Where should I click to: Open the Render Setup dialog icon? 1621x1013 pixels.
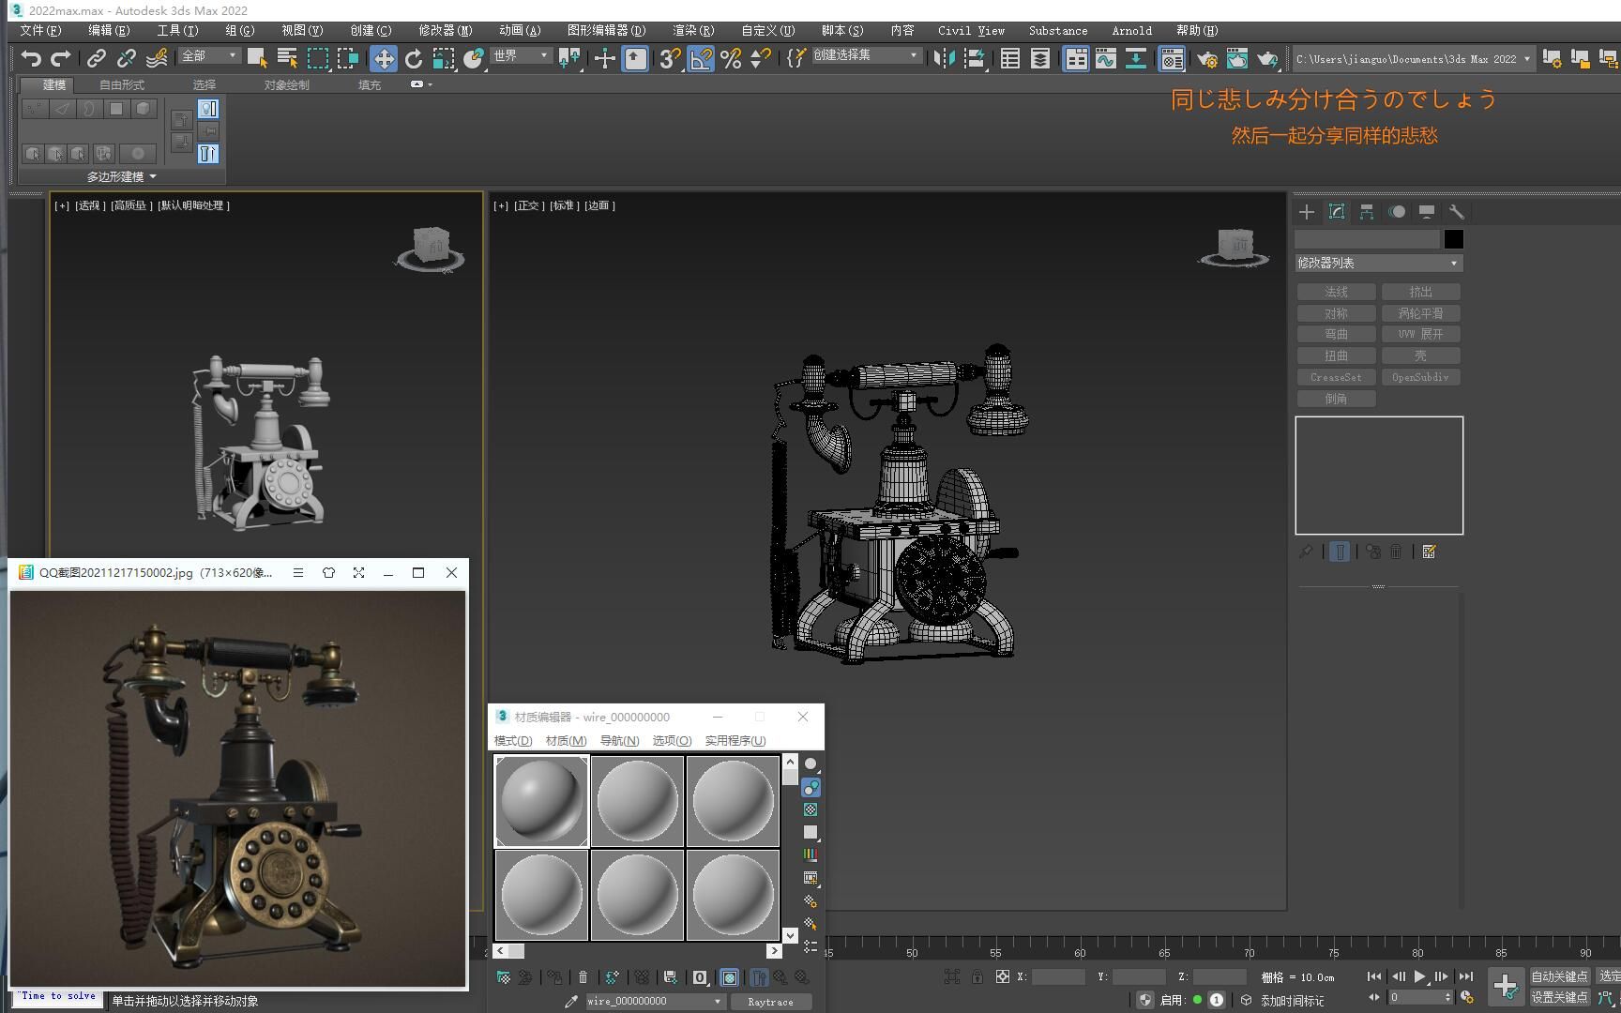click(x=1207, y=59)
